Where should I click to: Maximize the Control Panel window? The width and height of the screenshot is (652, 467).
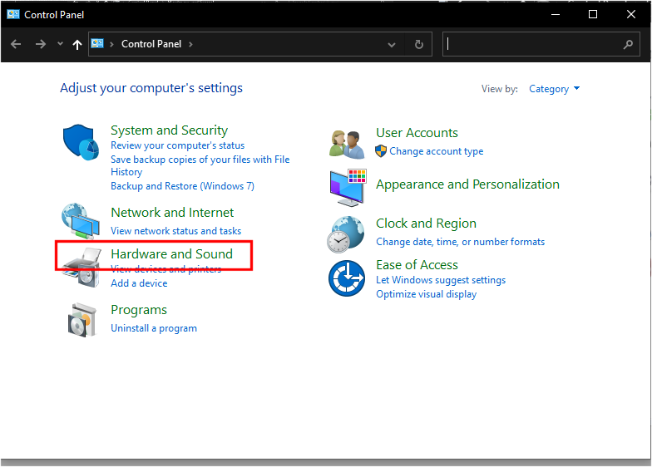click(593, 15)
